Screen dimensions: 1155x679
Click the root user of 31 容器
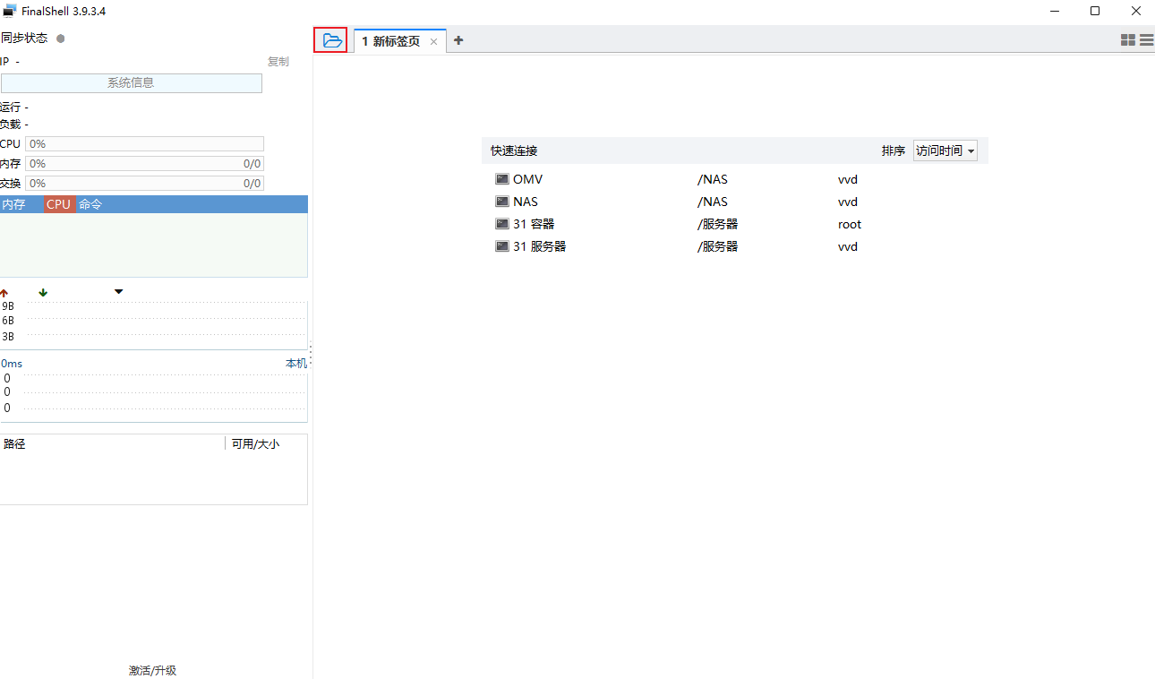tap(850, 224)
